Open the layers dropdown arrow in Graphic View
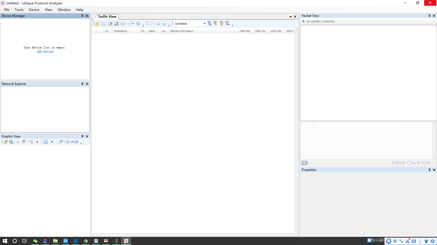 (x=52, y=142)
